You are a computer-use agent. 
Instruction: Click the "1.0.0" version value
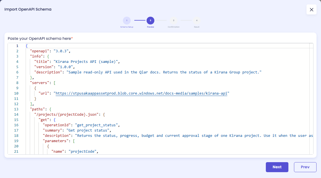click(x=65, y=67)
